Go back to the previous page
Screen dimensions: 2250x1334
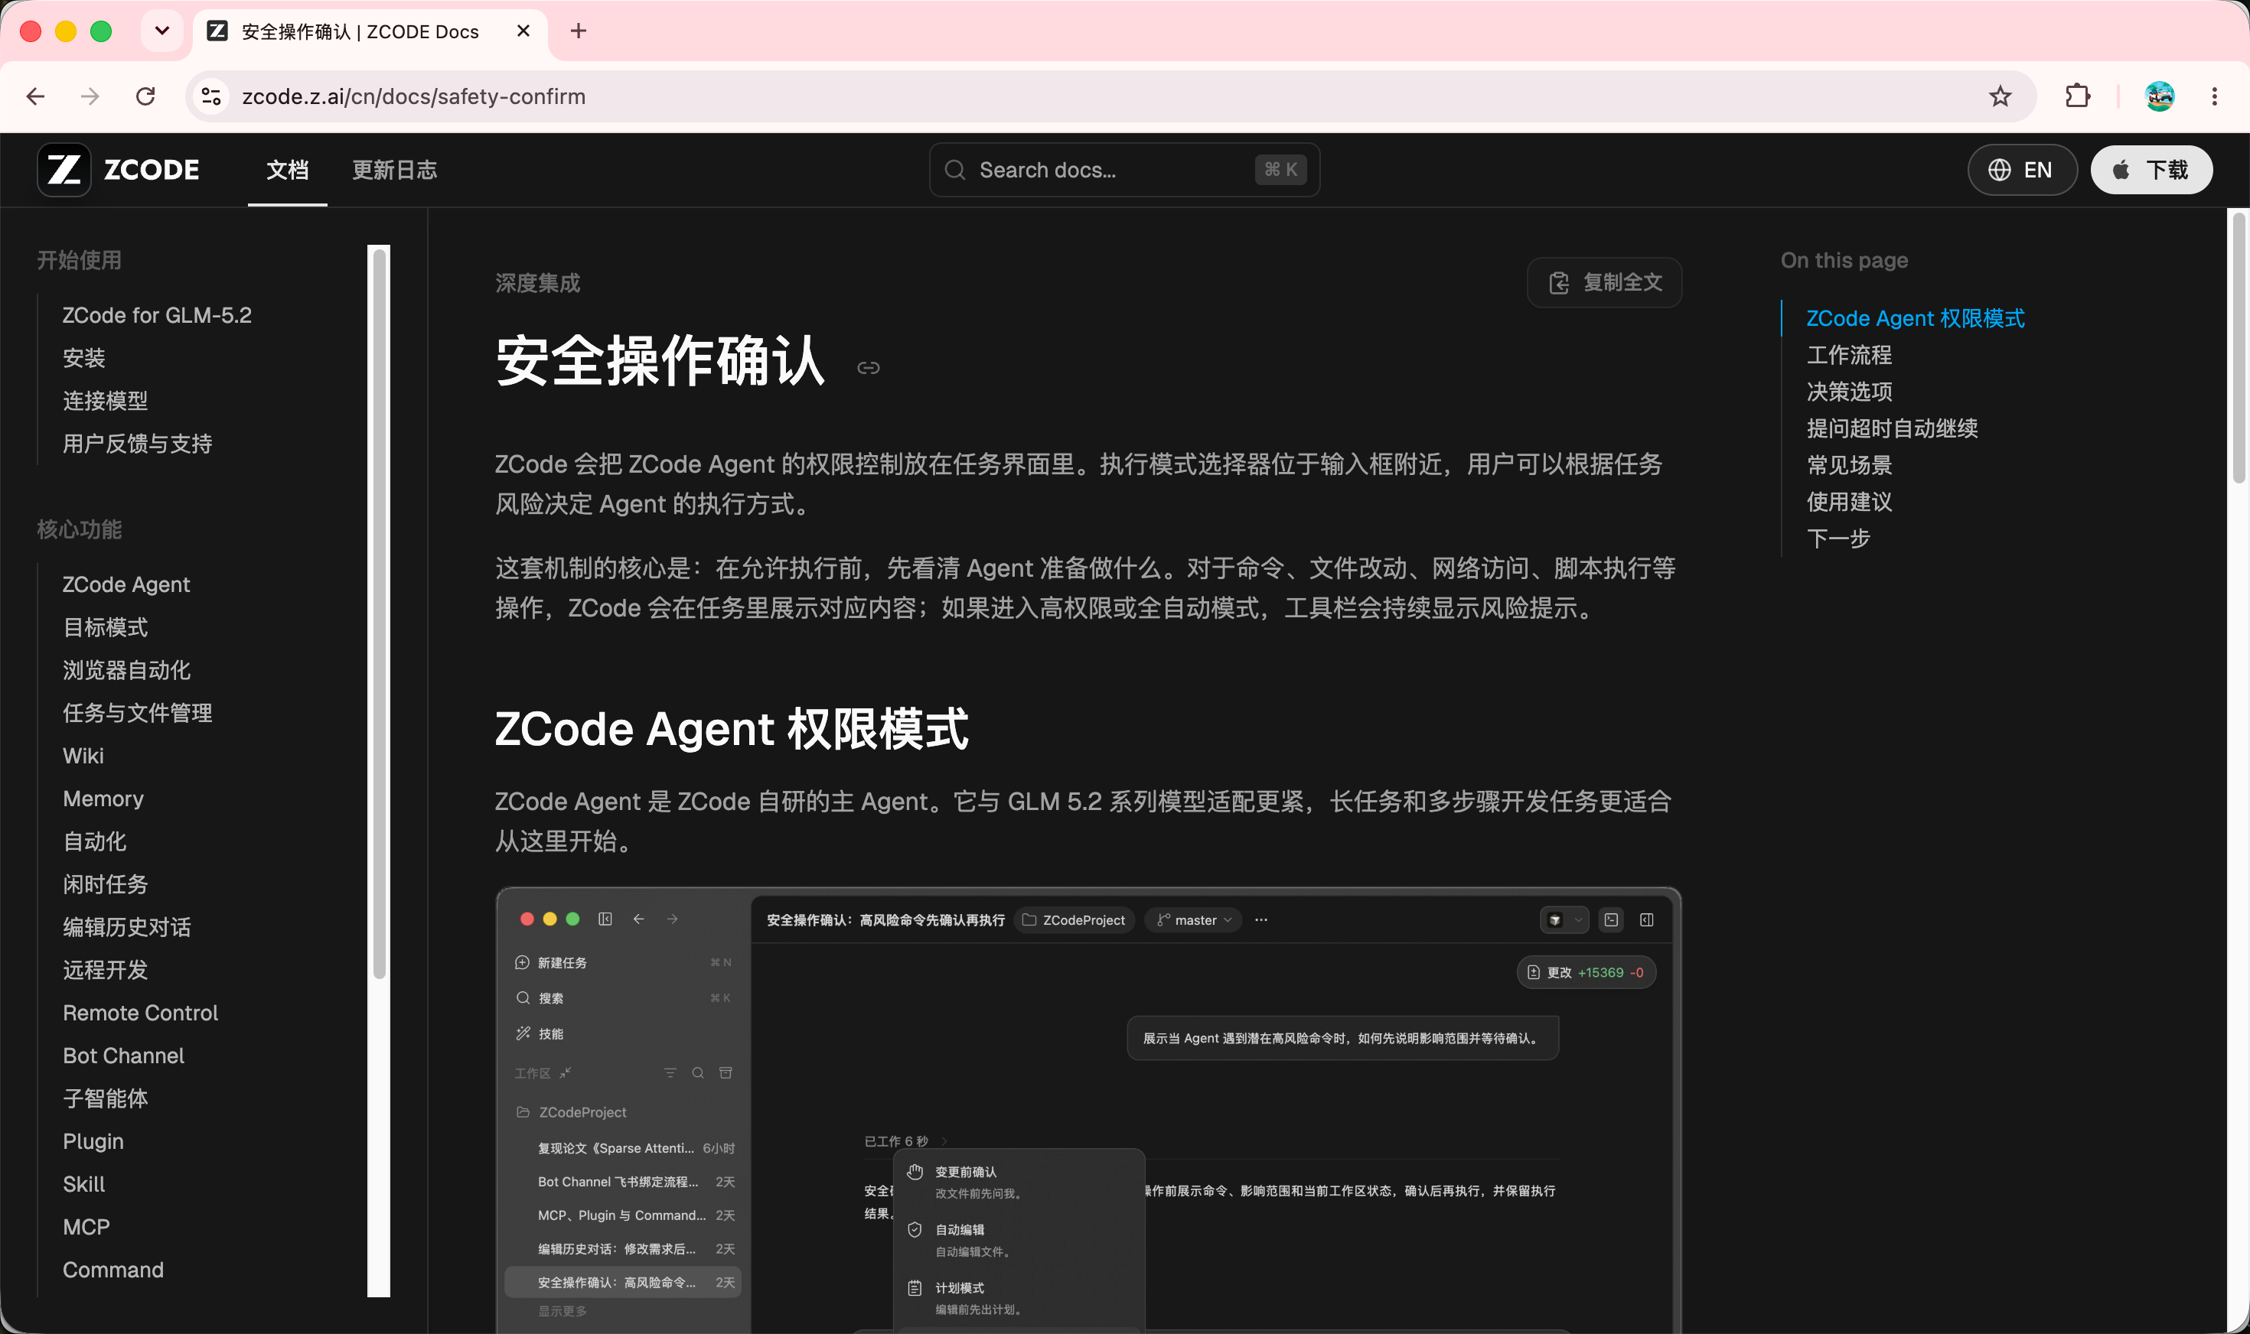[36, 96]
